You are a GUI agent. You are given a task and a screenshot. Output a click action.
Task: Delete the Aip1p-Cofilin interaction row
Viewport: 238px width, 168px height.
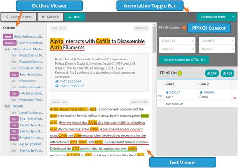(235, 98)
